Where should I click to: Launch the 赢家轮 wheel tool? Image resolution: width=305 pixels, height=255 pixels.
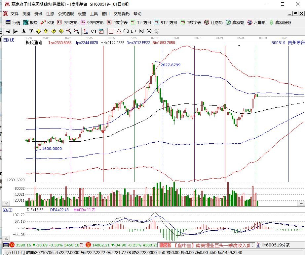235,22
